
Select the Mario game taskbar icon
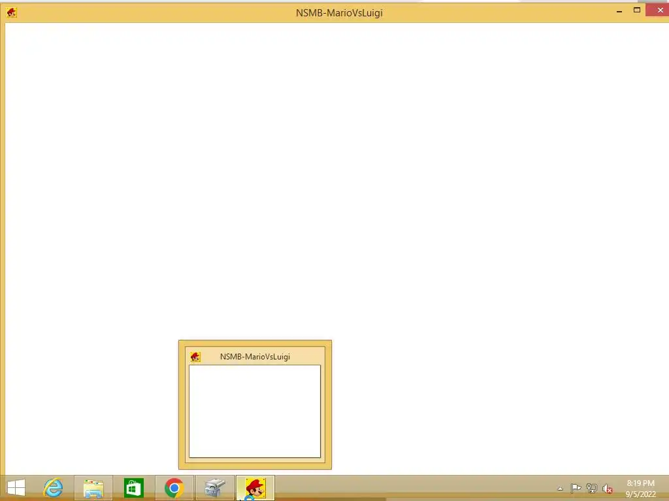click(x=255, y=488)
